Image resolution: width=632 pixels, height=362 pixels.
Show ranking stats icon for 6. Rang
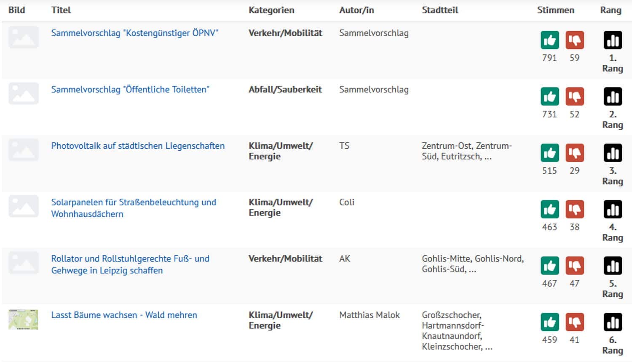613,322
